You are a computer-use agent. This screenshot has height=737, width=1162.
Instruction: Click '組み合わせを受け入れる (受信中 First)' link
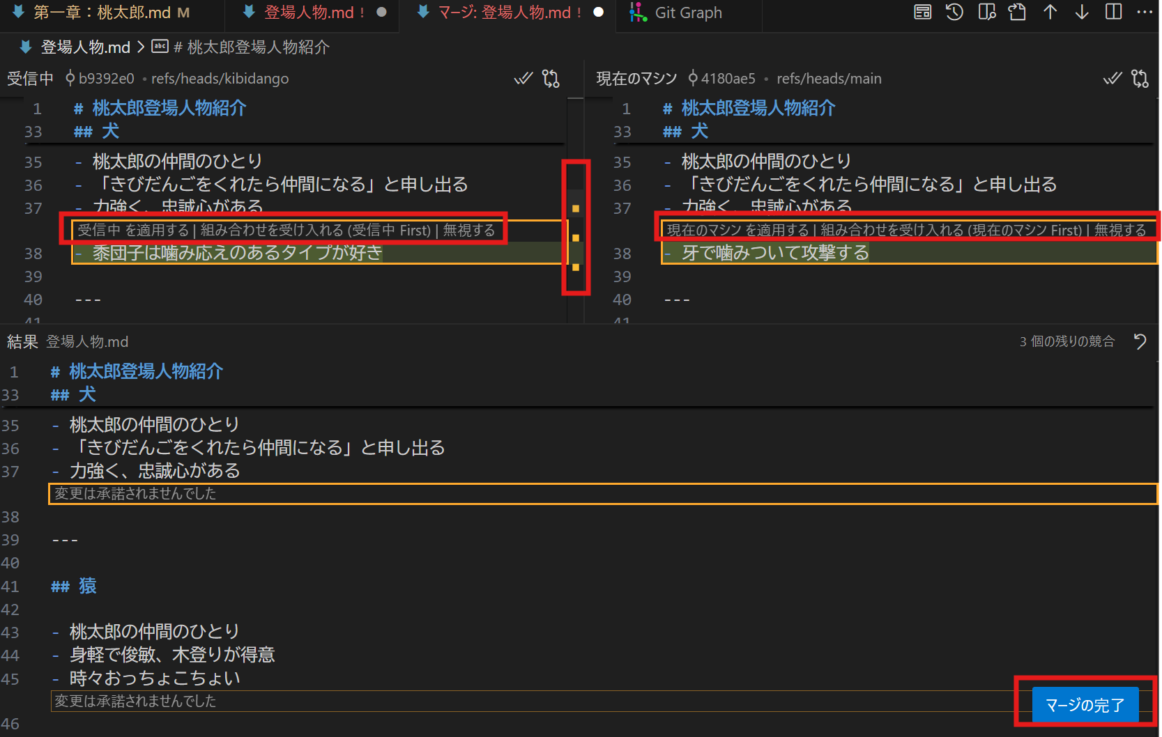coord(316,230)
